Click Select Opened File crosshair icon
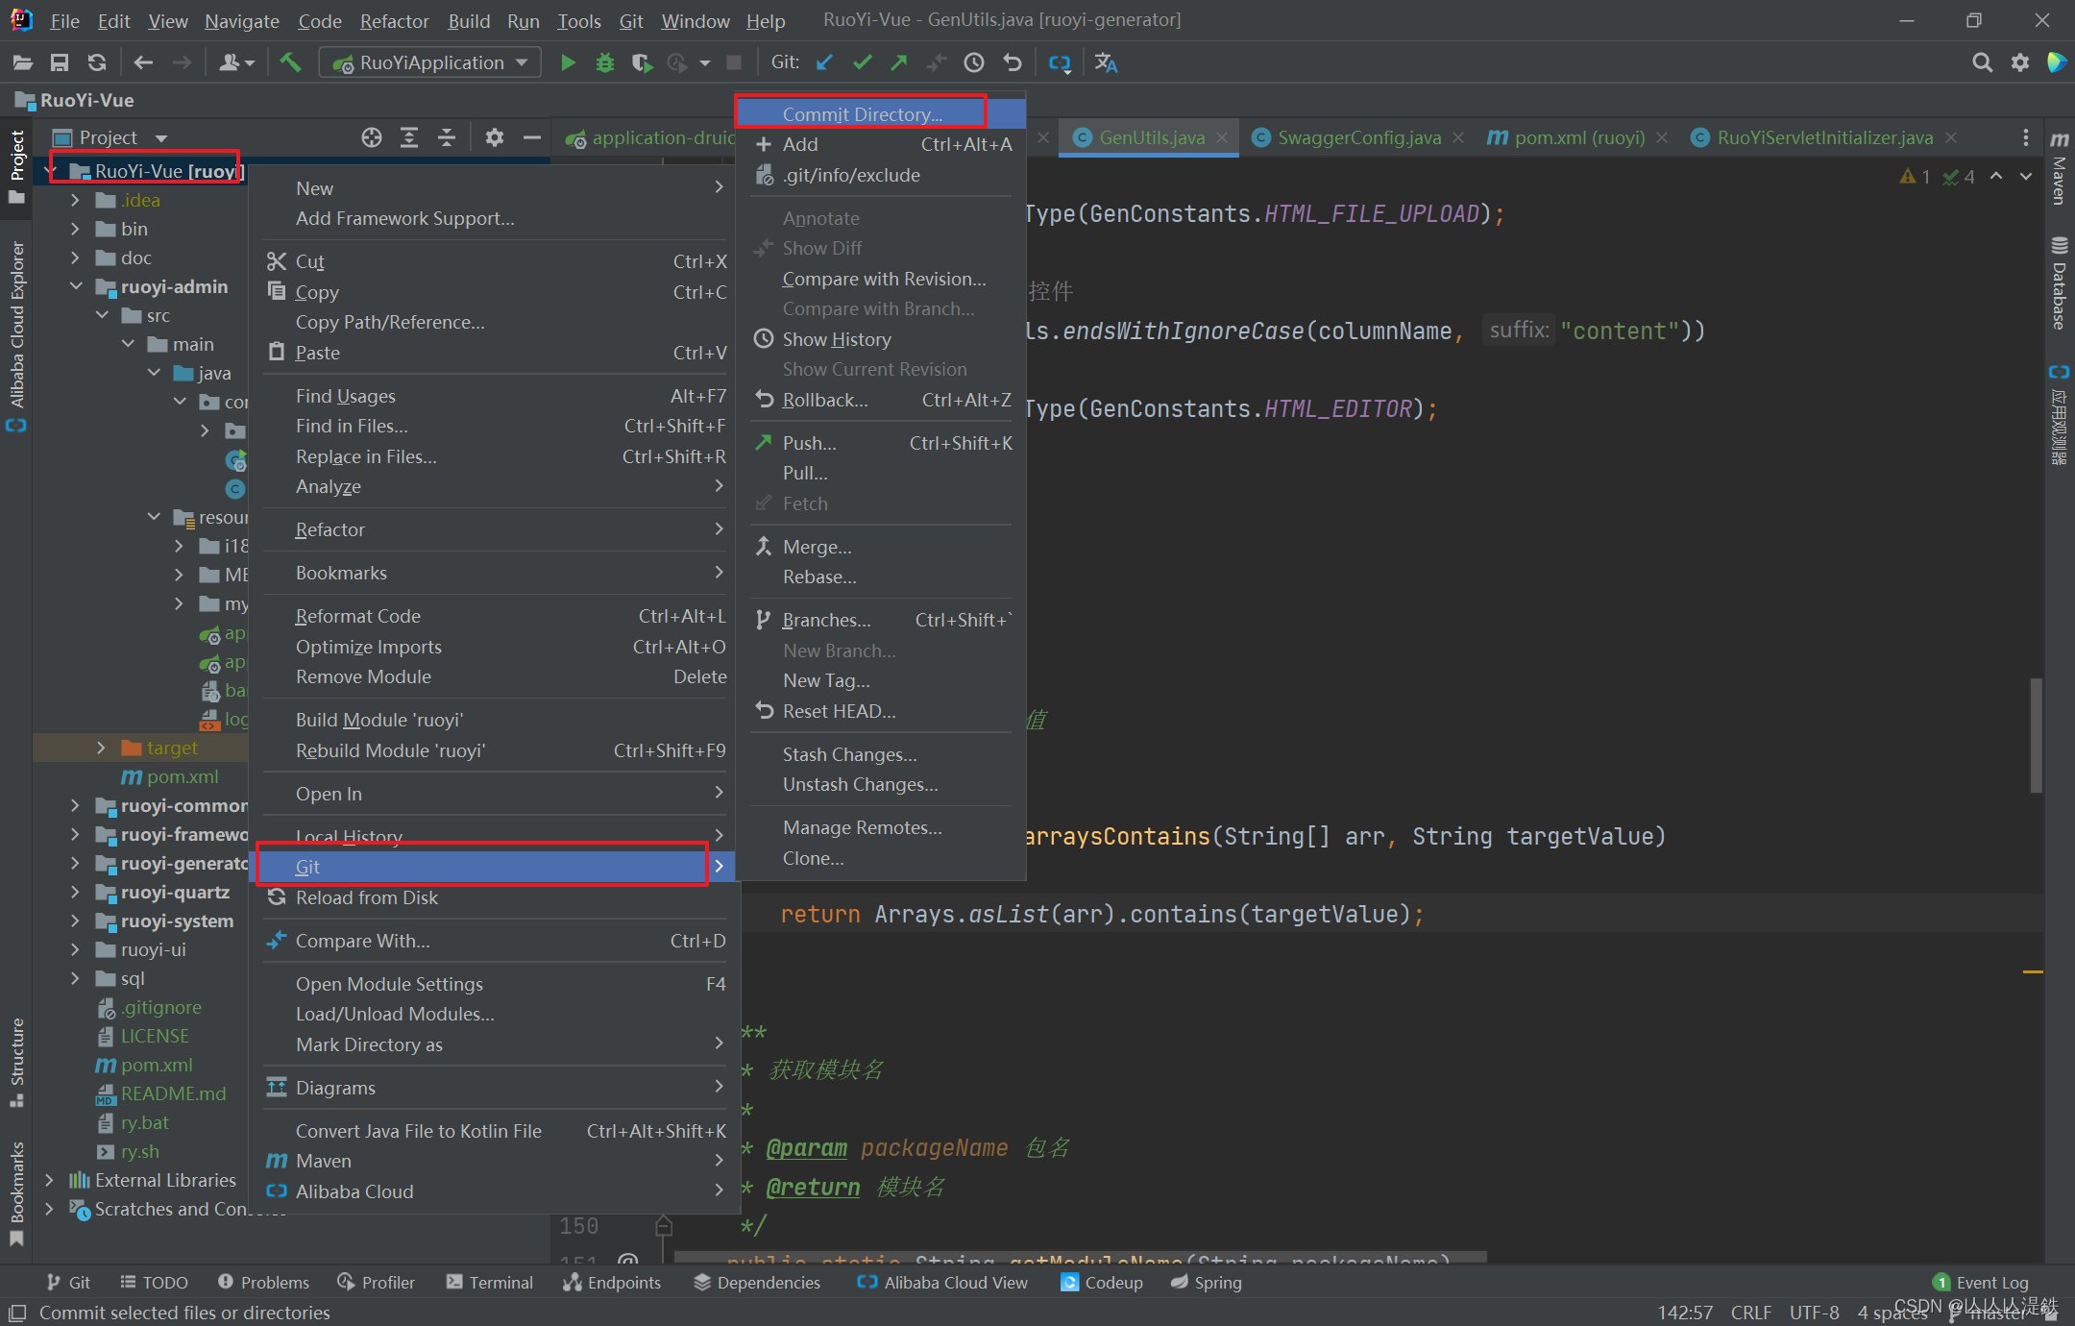 372,137
